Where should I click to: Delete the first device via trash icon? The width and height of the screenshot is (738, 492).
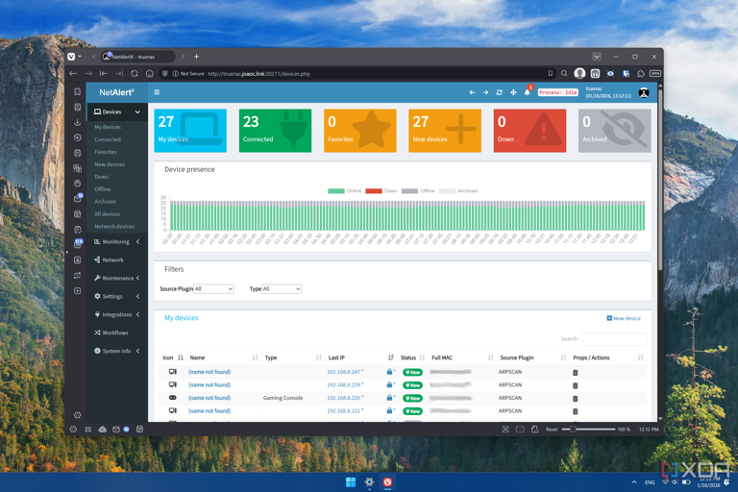coord(576,372)
